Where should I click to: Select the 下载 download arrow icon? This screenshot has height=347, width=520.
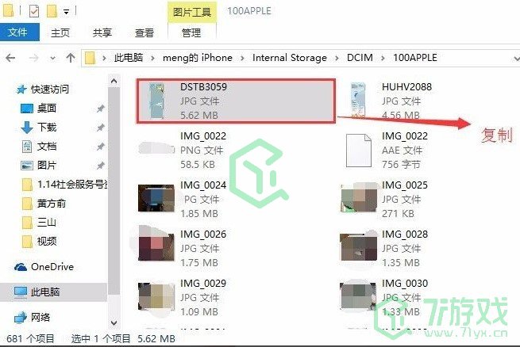point(27,128)
